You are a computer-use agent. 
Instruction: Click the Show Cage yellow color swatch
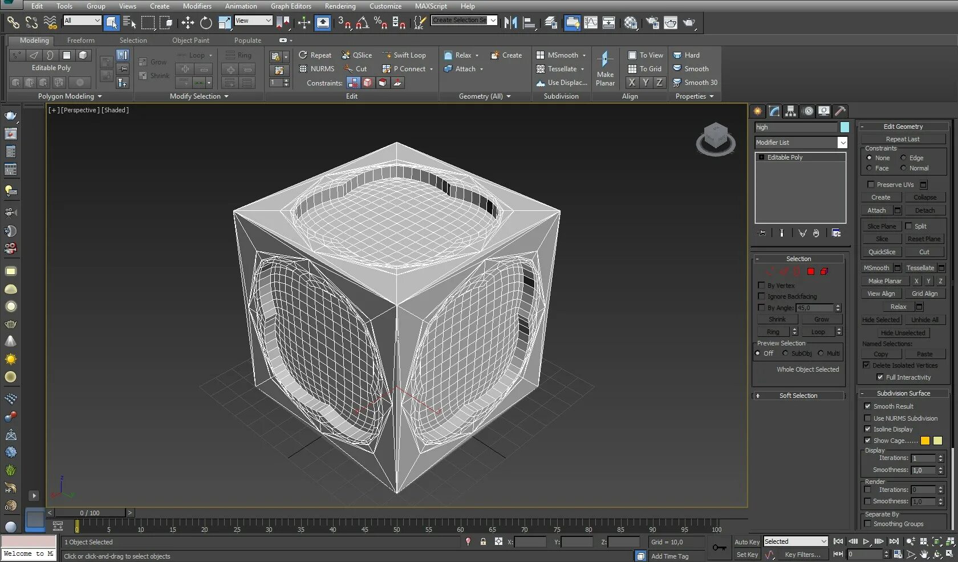click(x=925, y=441)
